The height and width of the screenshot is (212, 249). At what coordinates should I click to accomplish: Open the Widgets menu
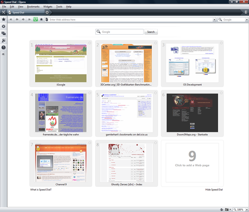[x=48, y=7]
